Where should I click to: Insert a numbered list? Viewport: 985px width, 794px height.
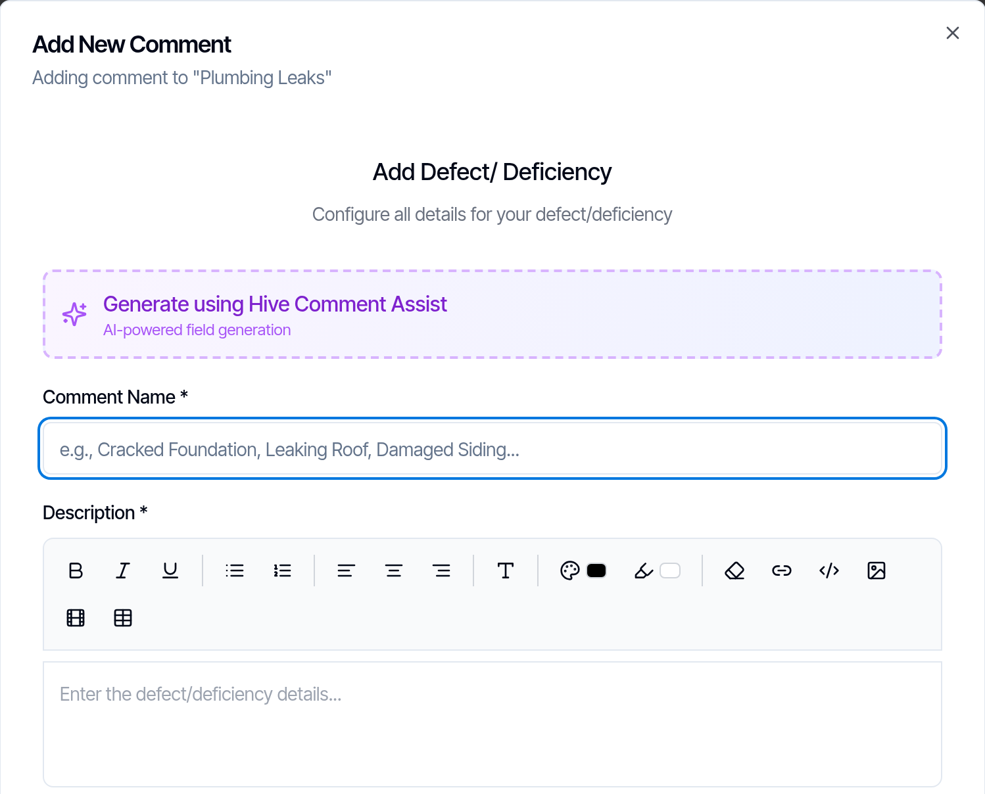282,571
